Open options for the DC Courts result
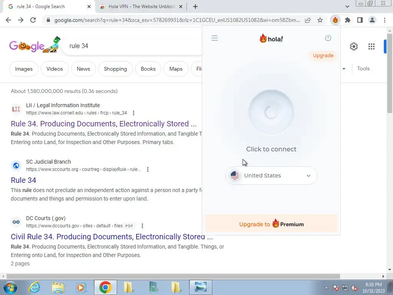393x295 pixels. tap(142, 226)
